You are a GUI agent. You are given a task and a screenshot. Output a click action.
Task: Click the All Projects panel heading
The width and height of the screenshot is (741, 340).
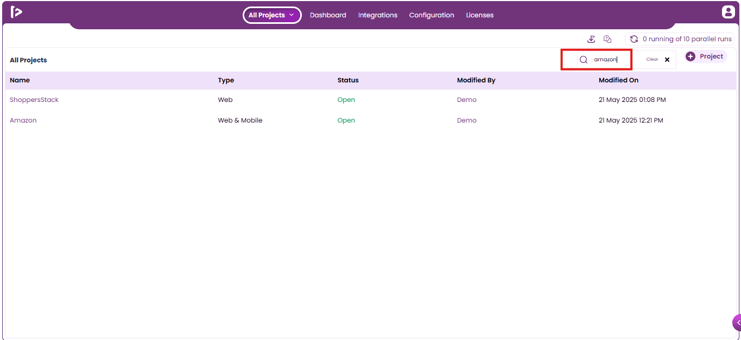pos(28,60)
